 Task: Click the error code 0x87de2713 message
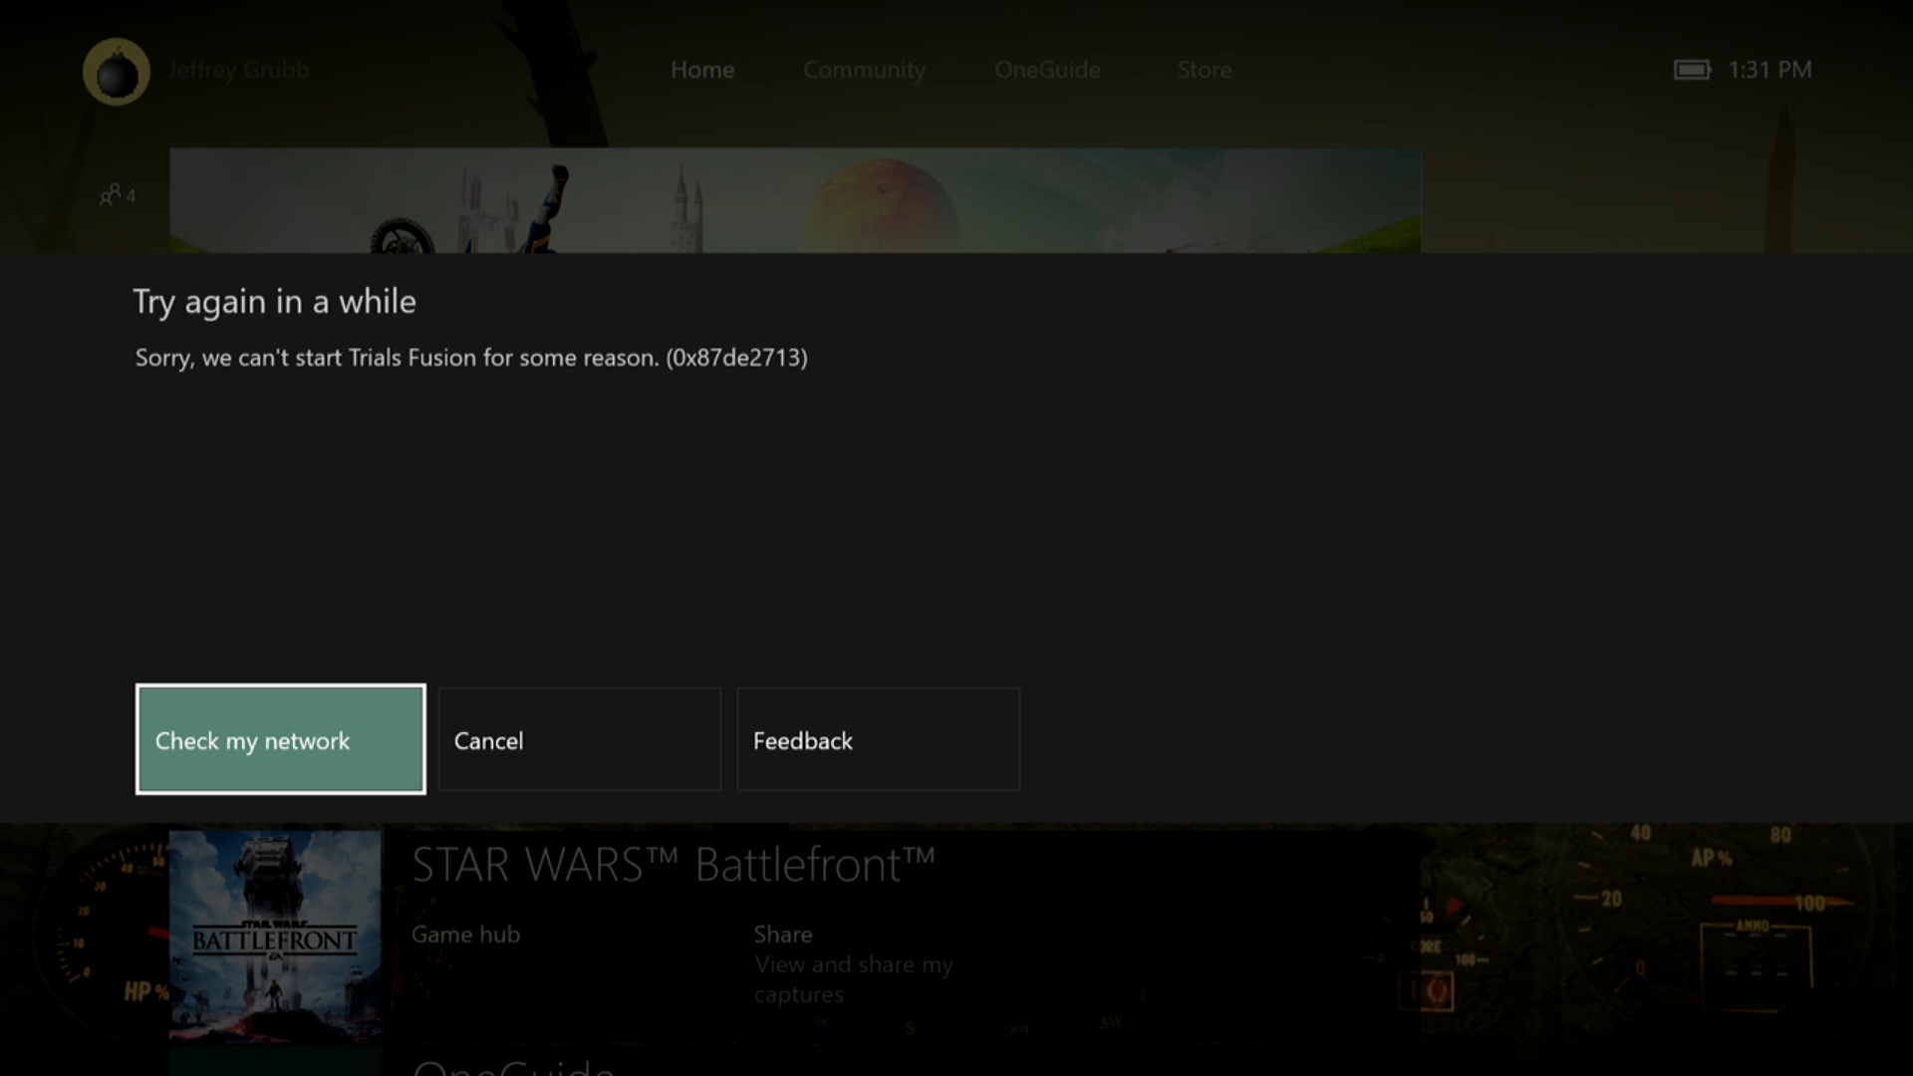(471, 358)
